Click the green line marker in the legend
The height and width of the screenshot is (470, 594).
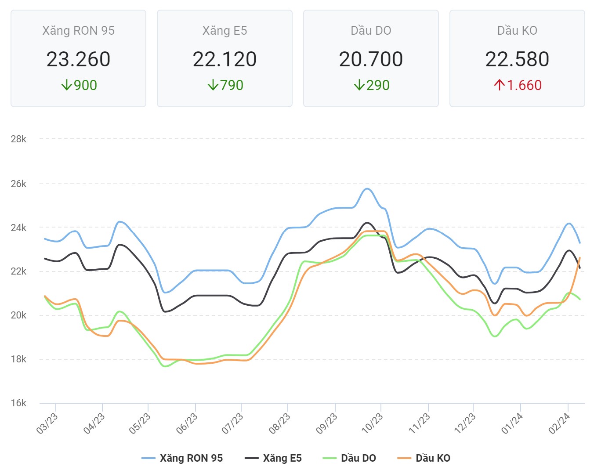pyautogui.click(x=330, y=458)
